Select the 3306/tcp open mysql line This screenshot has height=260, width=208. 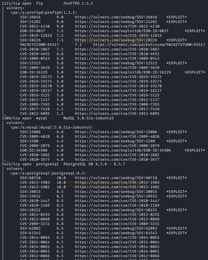tap(58, 118)
